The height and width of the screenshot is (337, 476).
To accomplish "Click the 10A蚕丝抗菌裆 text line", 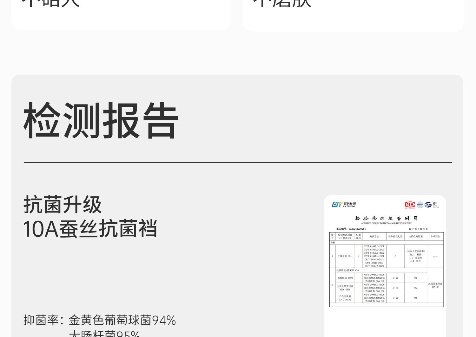I will [90, 228].
